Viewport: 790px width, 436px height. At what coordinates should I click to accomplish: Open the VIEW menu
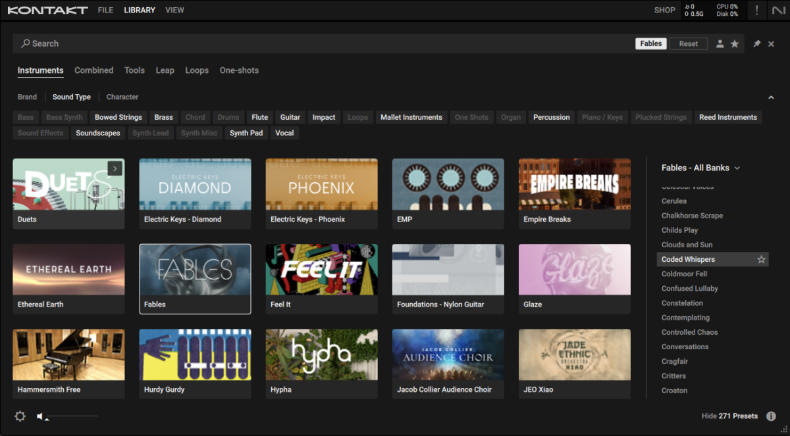point(174,10)
